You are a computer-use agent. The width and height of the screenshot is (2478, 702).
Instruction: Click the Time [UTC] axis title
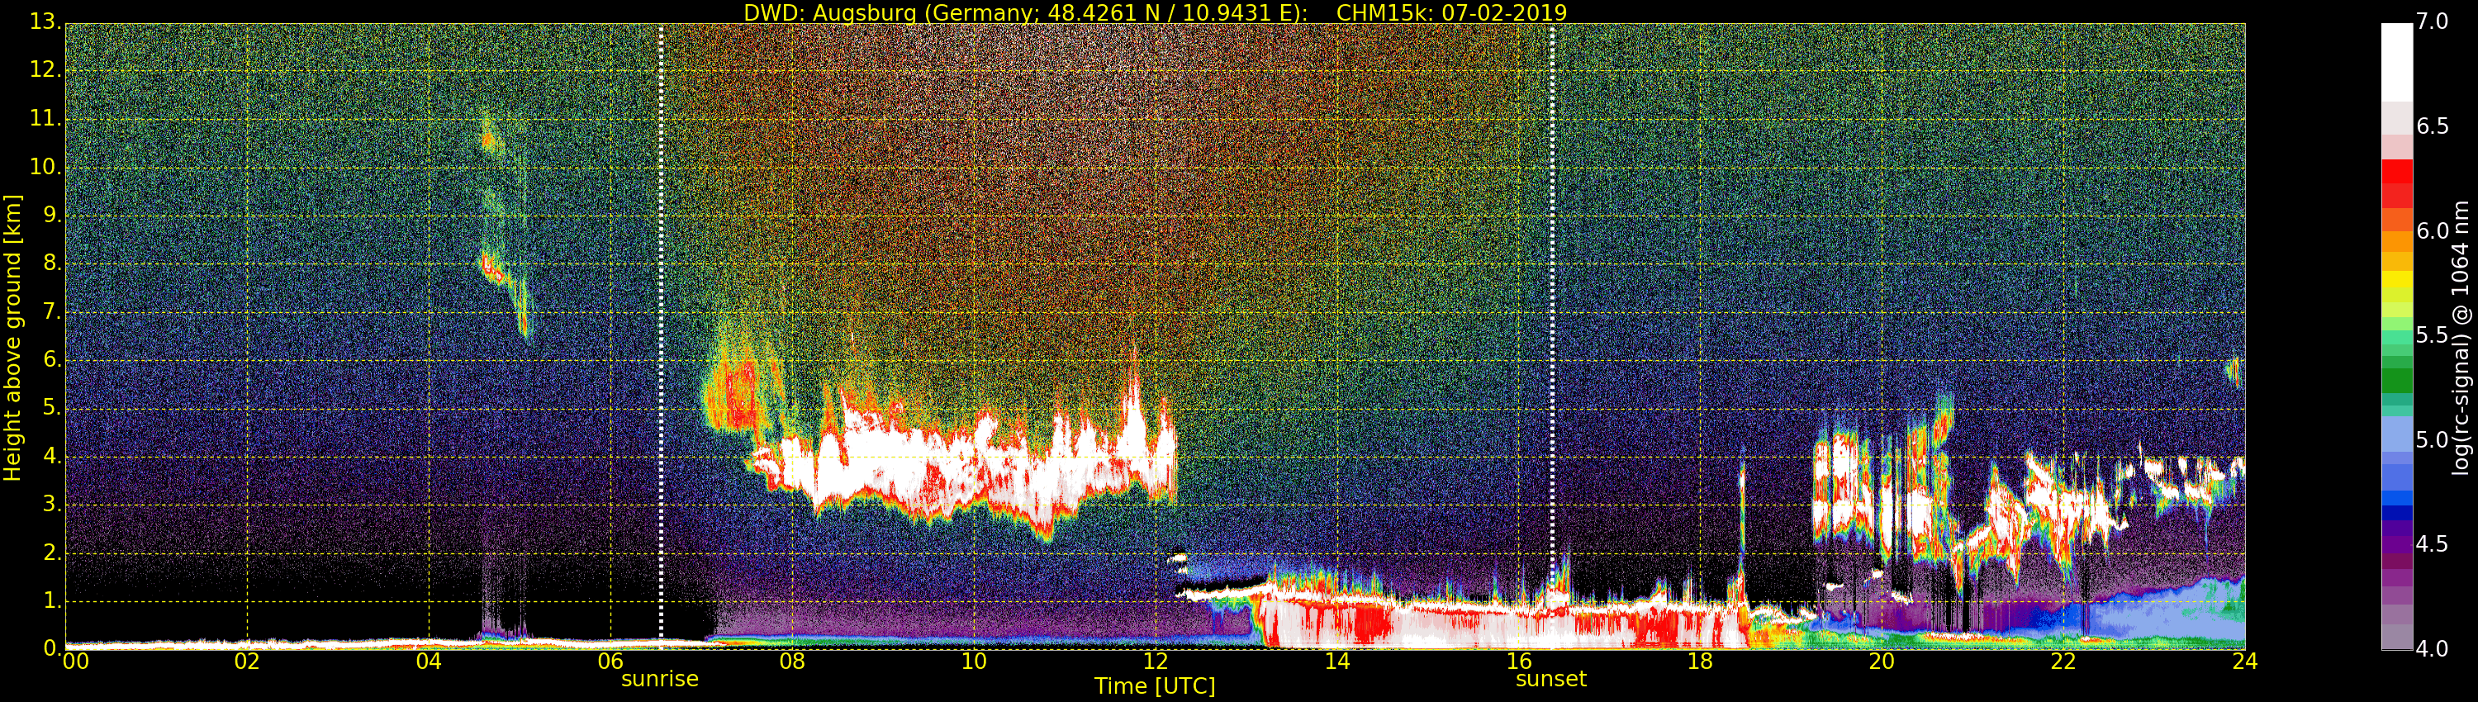1155,686
